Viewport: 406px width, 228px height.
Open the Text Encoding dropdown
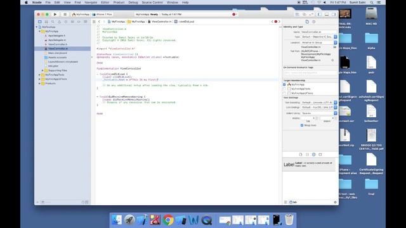point(319,103)
